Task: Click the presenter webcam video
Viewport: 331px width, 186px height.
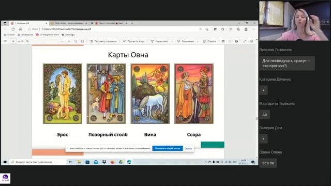Action: pos(294,21)
